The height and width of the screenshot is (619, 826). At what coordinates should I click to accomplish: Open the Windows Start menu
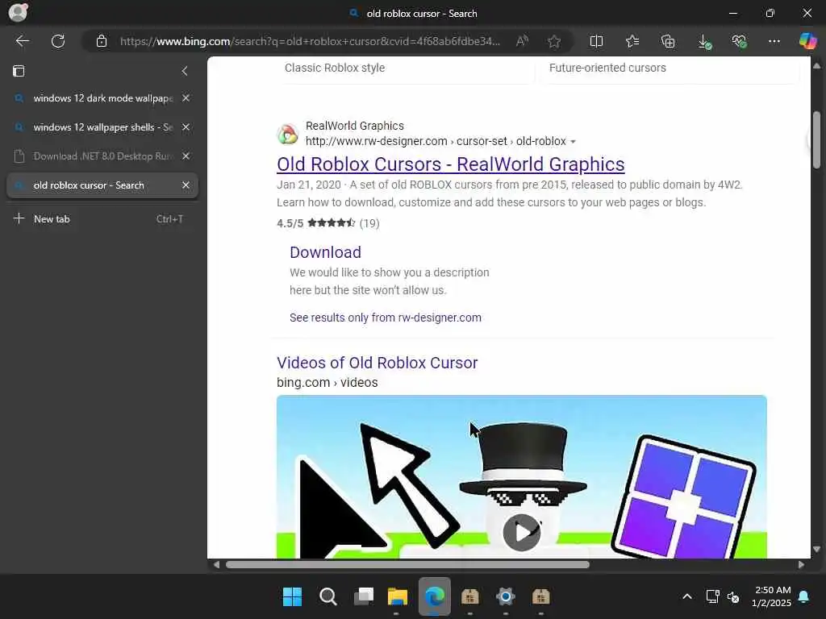(292, 596)
